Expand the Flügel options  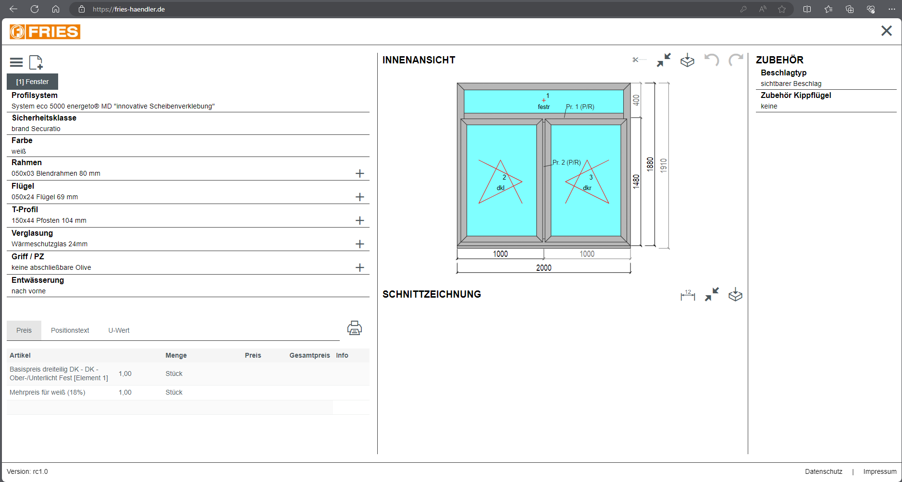point(359,197)
